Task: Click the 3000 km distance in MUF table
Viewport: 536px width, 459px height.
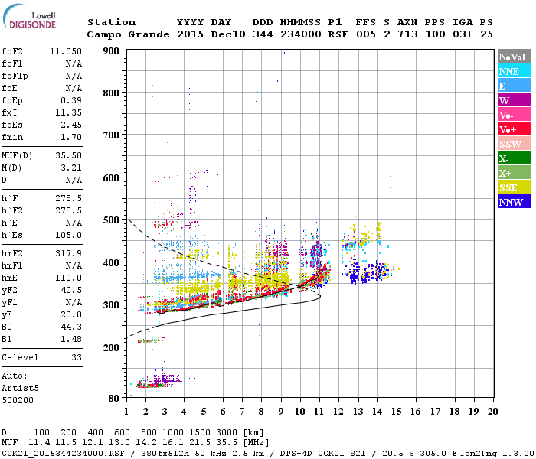Action: coord(227,433)
